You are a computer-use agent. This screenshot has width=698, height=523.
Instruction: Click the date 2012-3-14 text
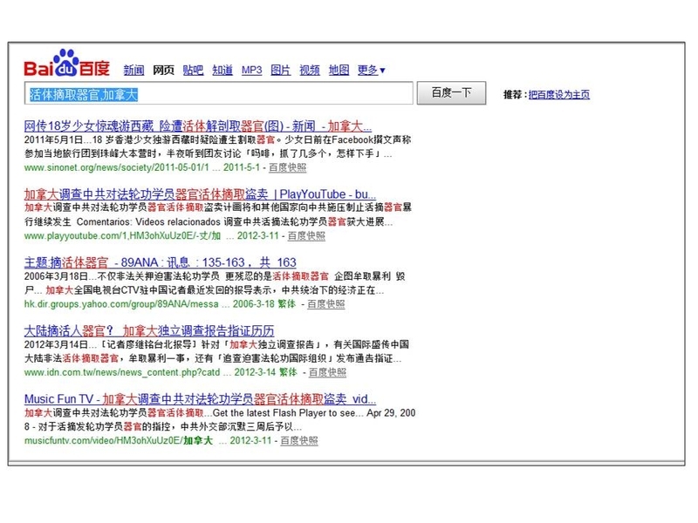[255, 372]
